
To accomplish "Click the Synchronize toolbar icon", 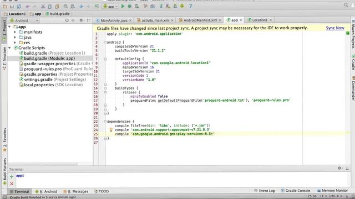I will click(x=19, y=7).
